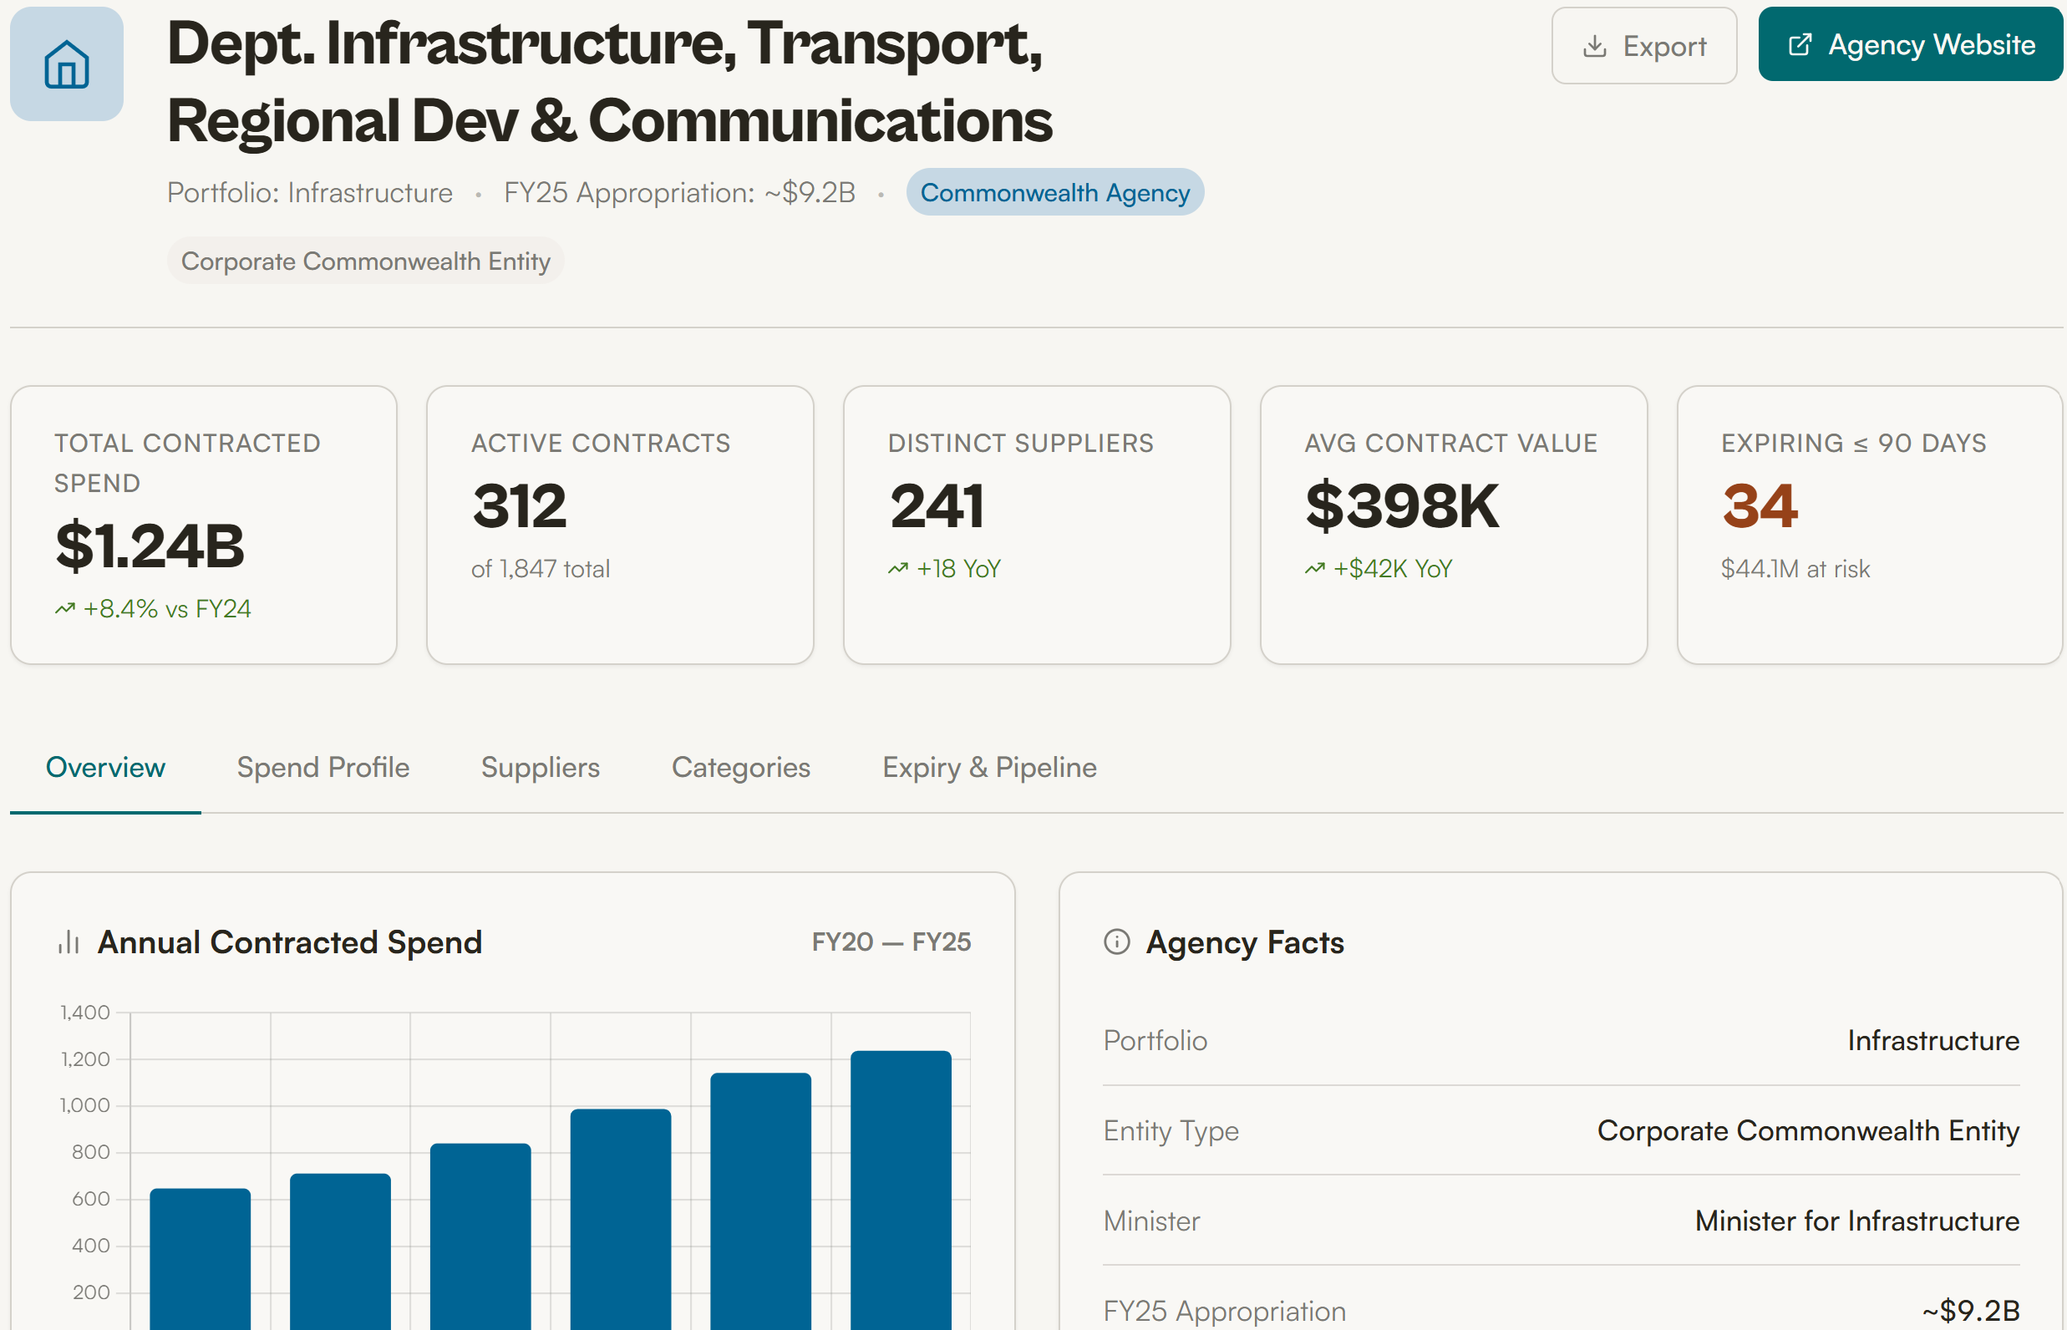
Task: Open the Suppliers tab
Action: point(541,767)
